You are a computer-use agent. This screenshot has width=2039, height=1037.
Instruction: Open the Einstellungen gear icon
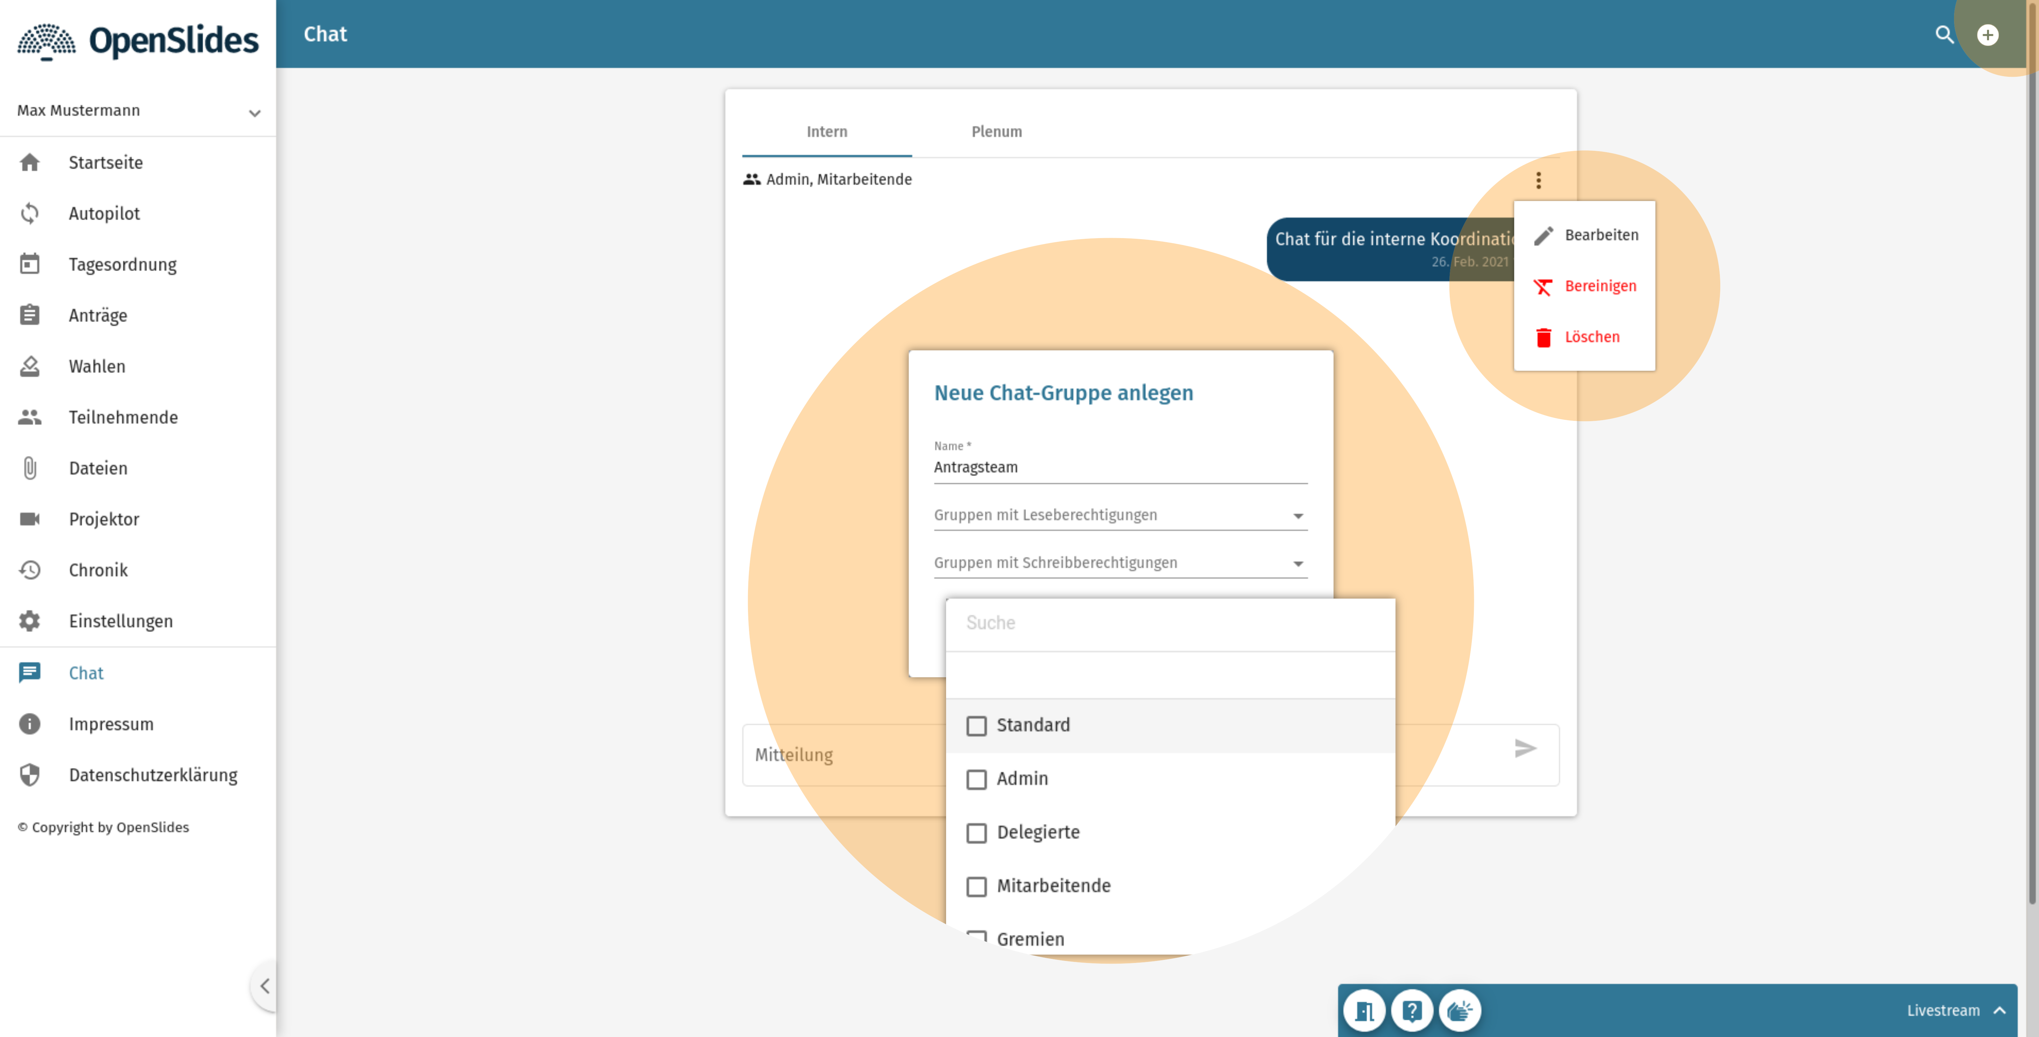(x=29, y=621)
